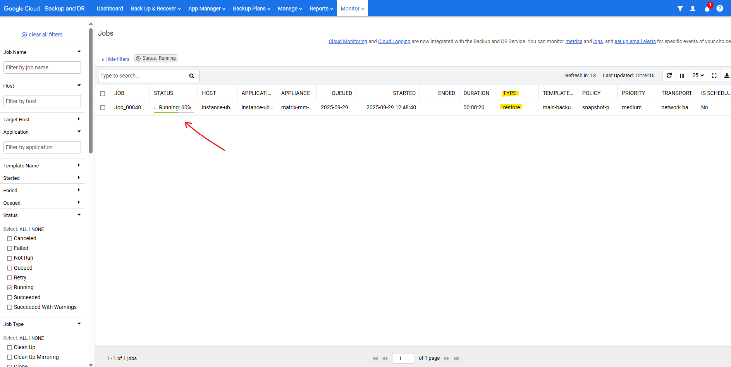Check the Failed status checkbox
The height and width of the screenshot is (367, 731).
click(x=10, y=248)
